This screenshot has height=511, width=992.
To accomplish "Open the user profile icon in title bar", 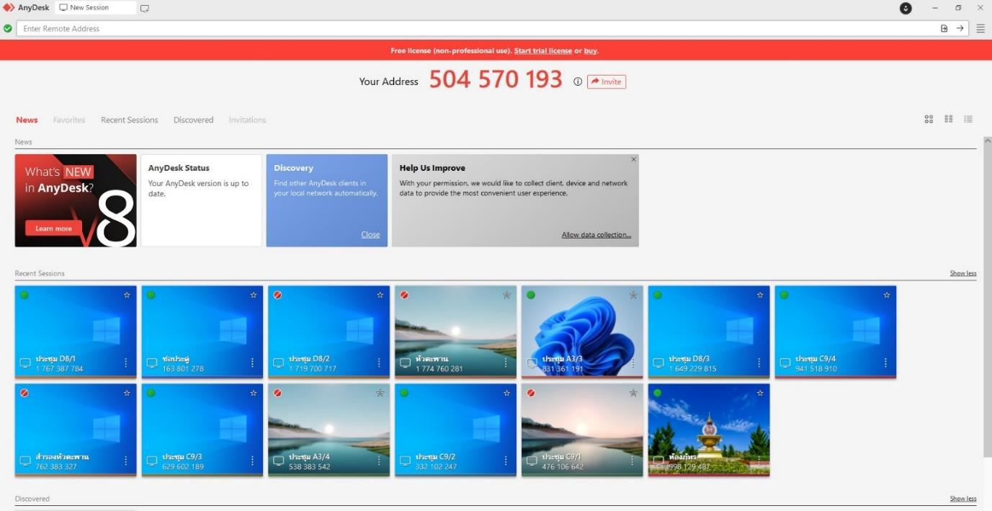I will pos(906,8).
